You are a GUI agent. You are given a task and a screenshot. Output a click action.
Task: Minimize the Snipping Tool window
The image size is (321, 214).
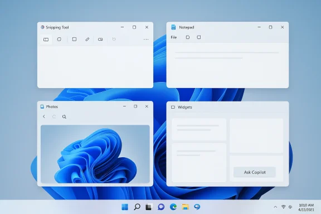click(122, 27)
